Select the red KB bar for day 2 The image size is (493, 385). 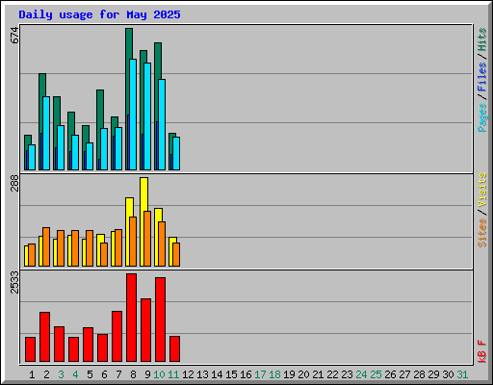pyautogui.click(x=44, y=337)
